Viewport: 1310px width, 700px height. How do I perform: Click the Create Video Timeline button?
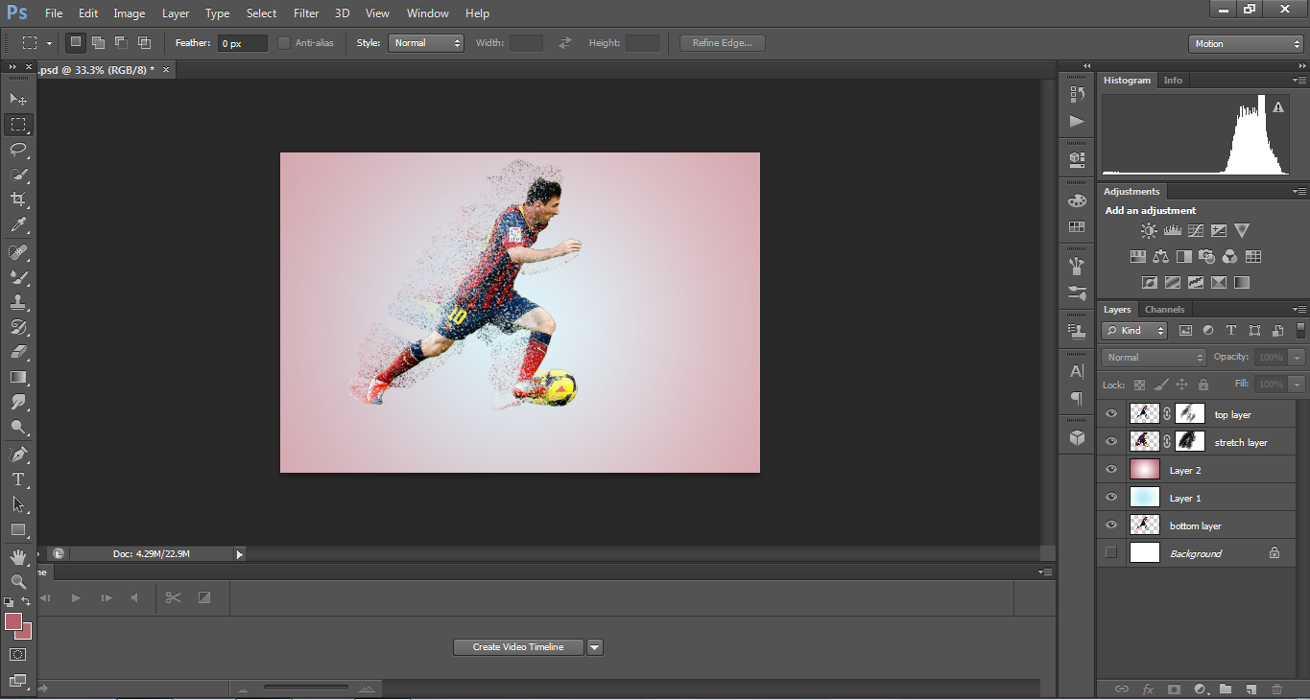coord(518,647)
